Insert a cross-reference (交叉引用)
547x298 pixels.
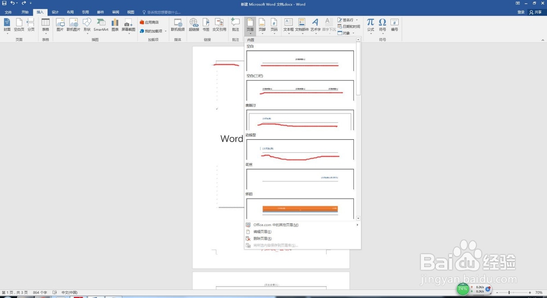coord(219,25)
